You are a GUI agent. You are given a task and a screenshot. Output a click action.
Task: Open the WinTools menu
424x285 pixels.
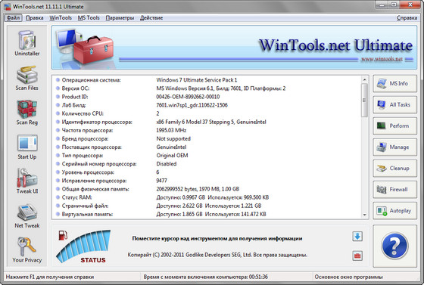[61, 18]
